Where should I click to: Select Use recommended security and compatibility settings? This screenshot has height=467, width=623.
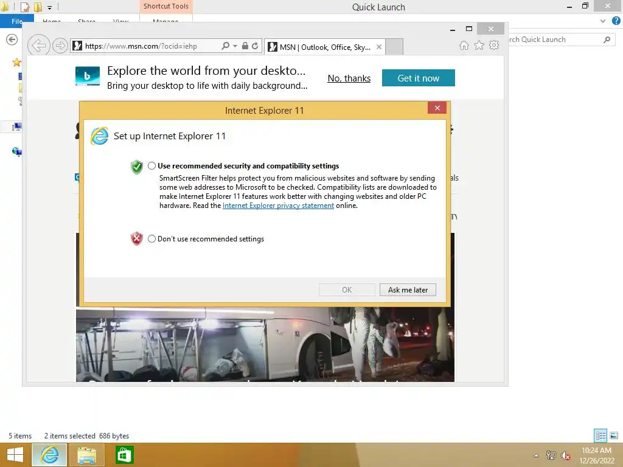coord(151,166)
